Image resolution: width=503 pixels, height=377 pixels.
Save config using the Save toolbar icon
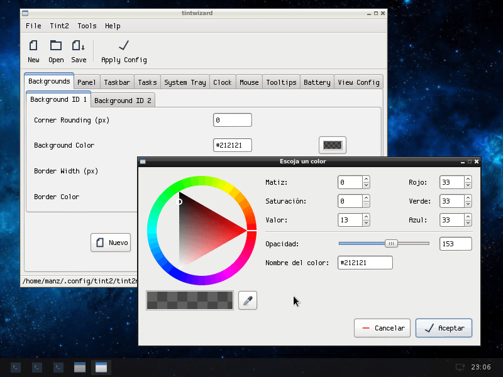tap(78, 45)
